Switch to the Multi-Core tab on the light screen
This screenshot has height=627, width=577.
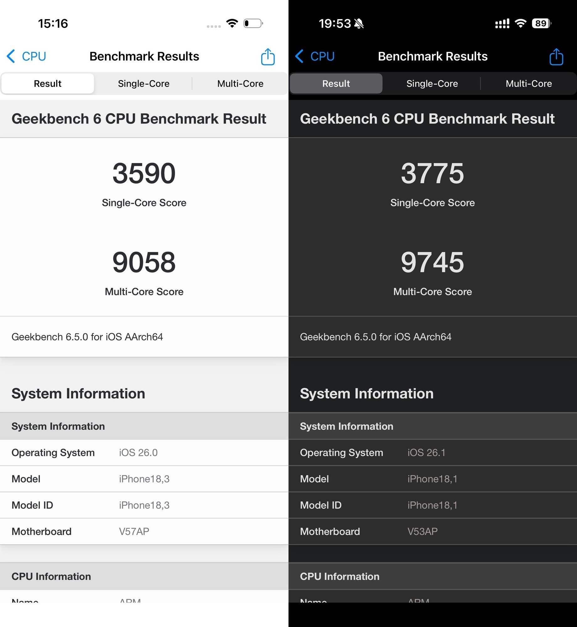pos(240,83)
